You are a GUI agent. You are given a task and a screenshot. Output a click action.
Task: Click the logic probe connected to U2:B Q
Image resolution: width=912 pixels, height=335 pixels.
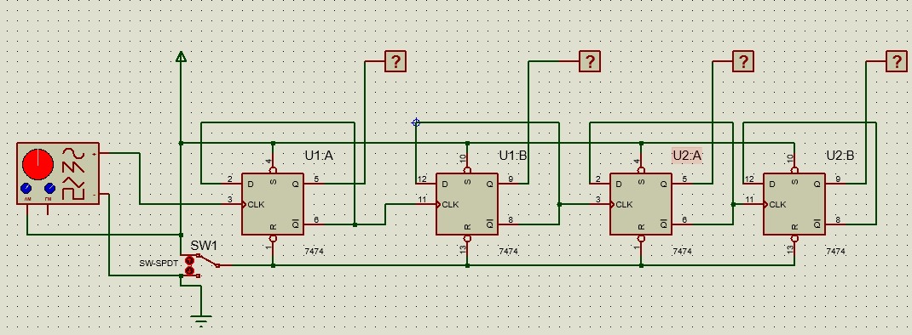point(897,61)
